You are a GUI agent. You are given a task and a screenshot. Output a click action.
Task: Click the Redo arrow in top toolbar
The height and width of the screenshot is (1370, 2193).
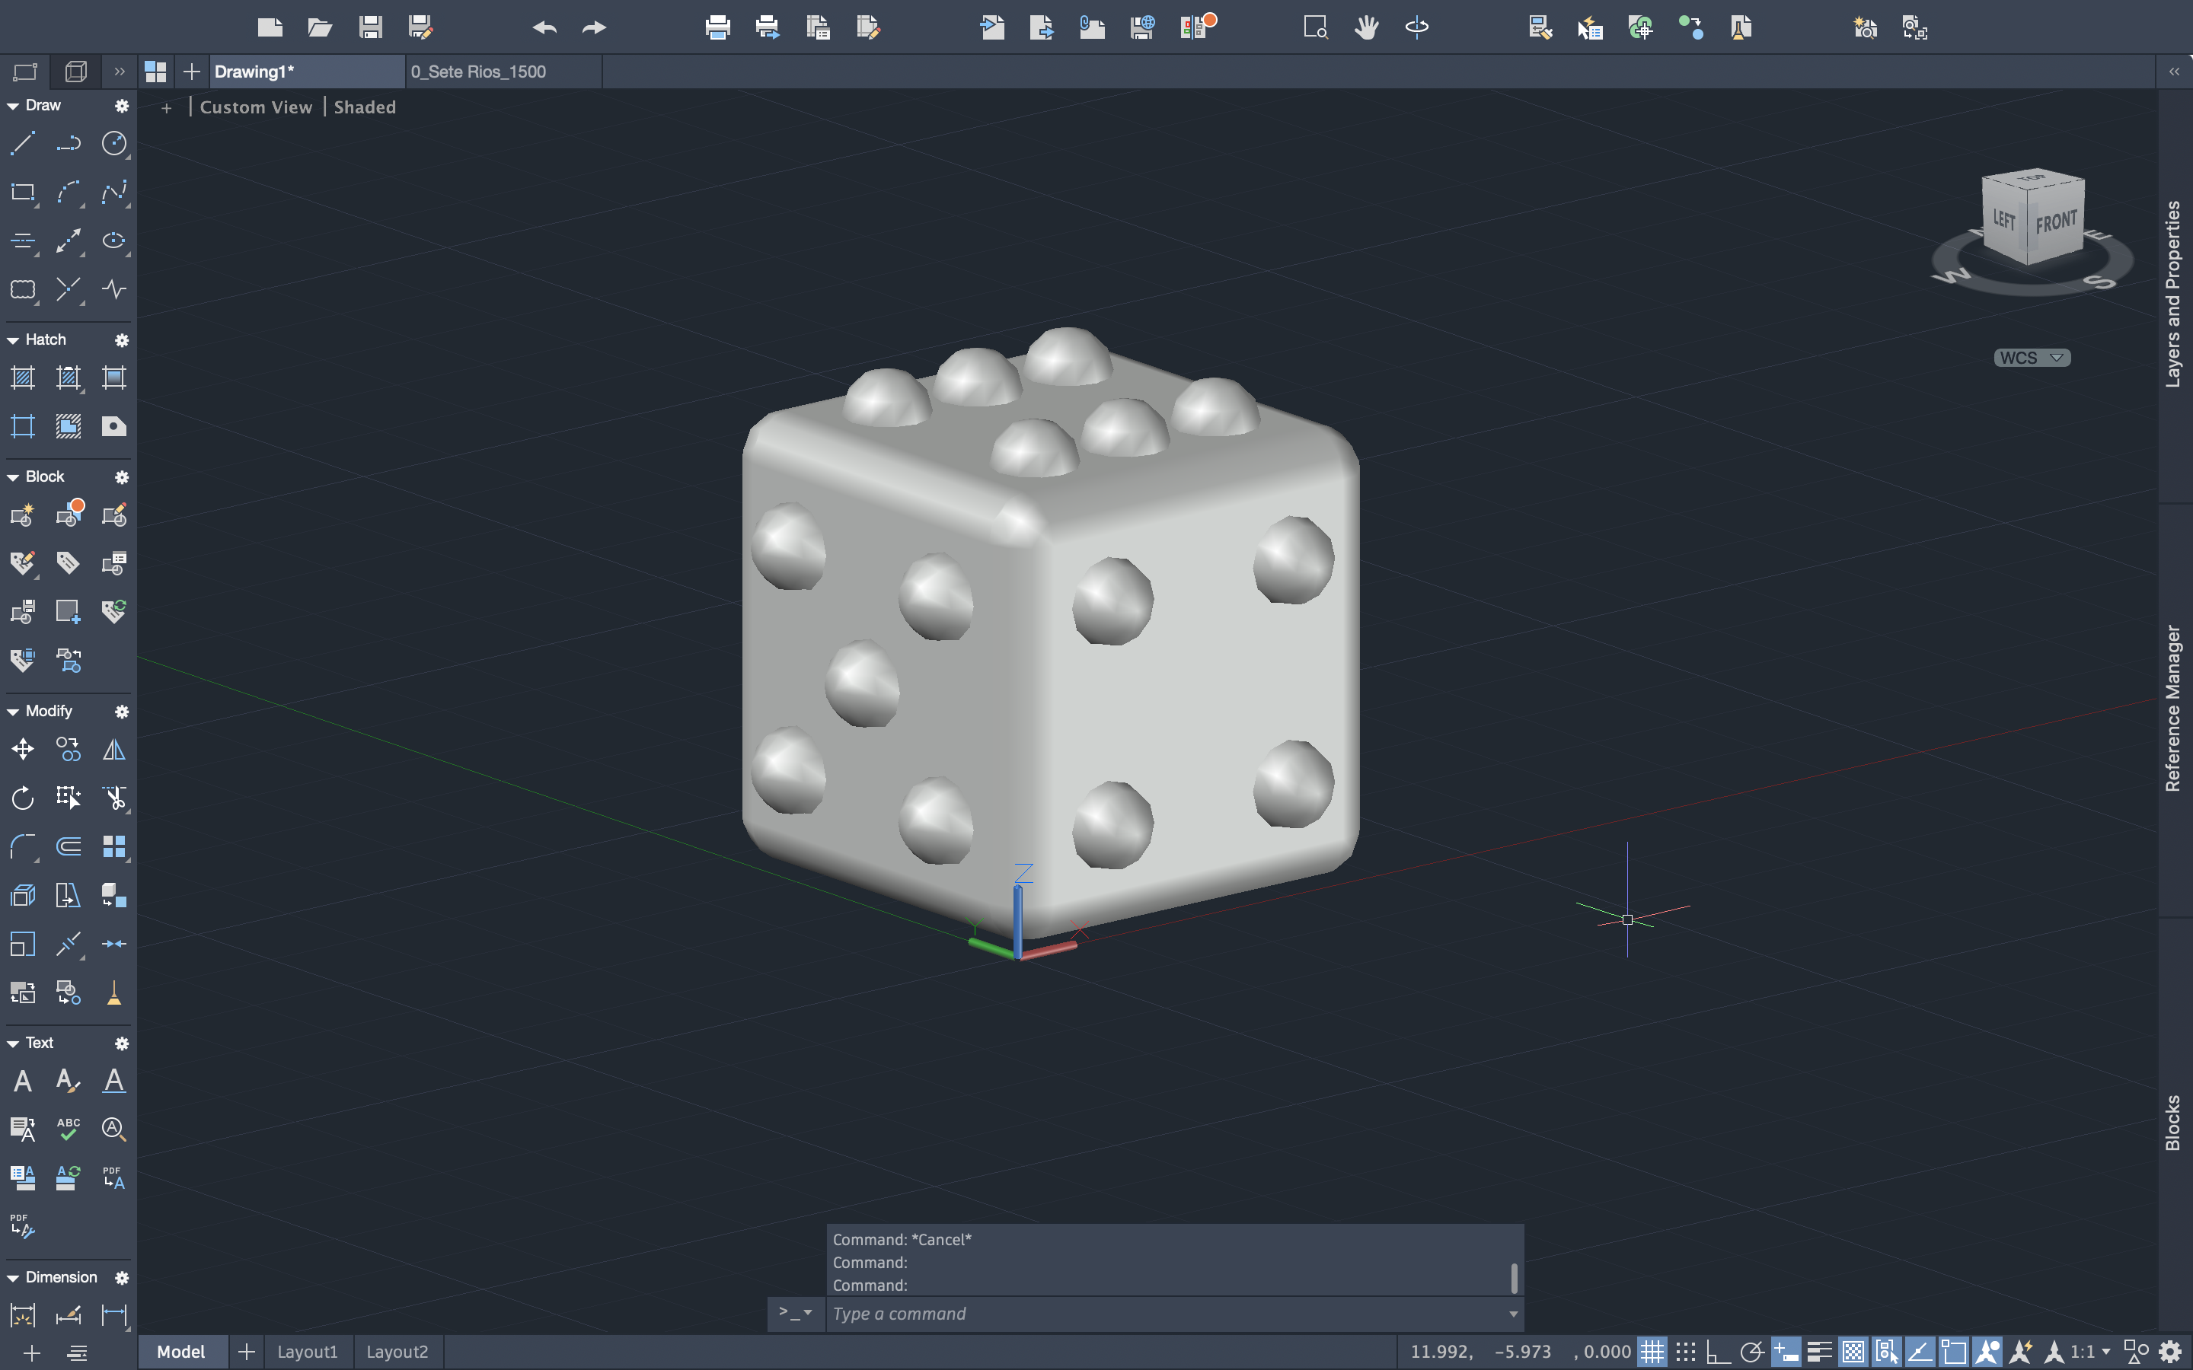[595, 27]
